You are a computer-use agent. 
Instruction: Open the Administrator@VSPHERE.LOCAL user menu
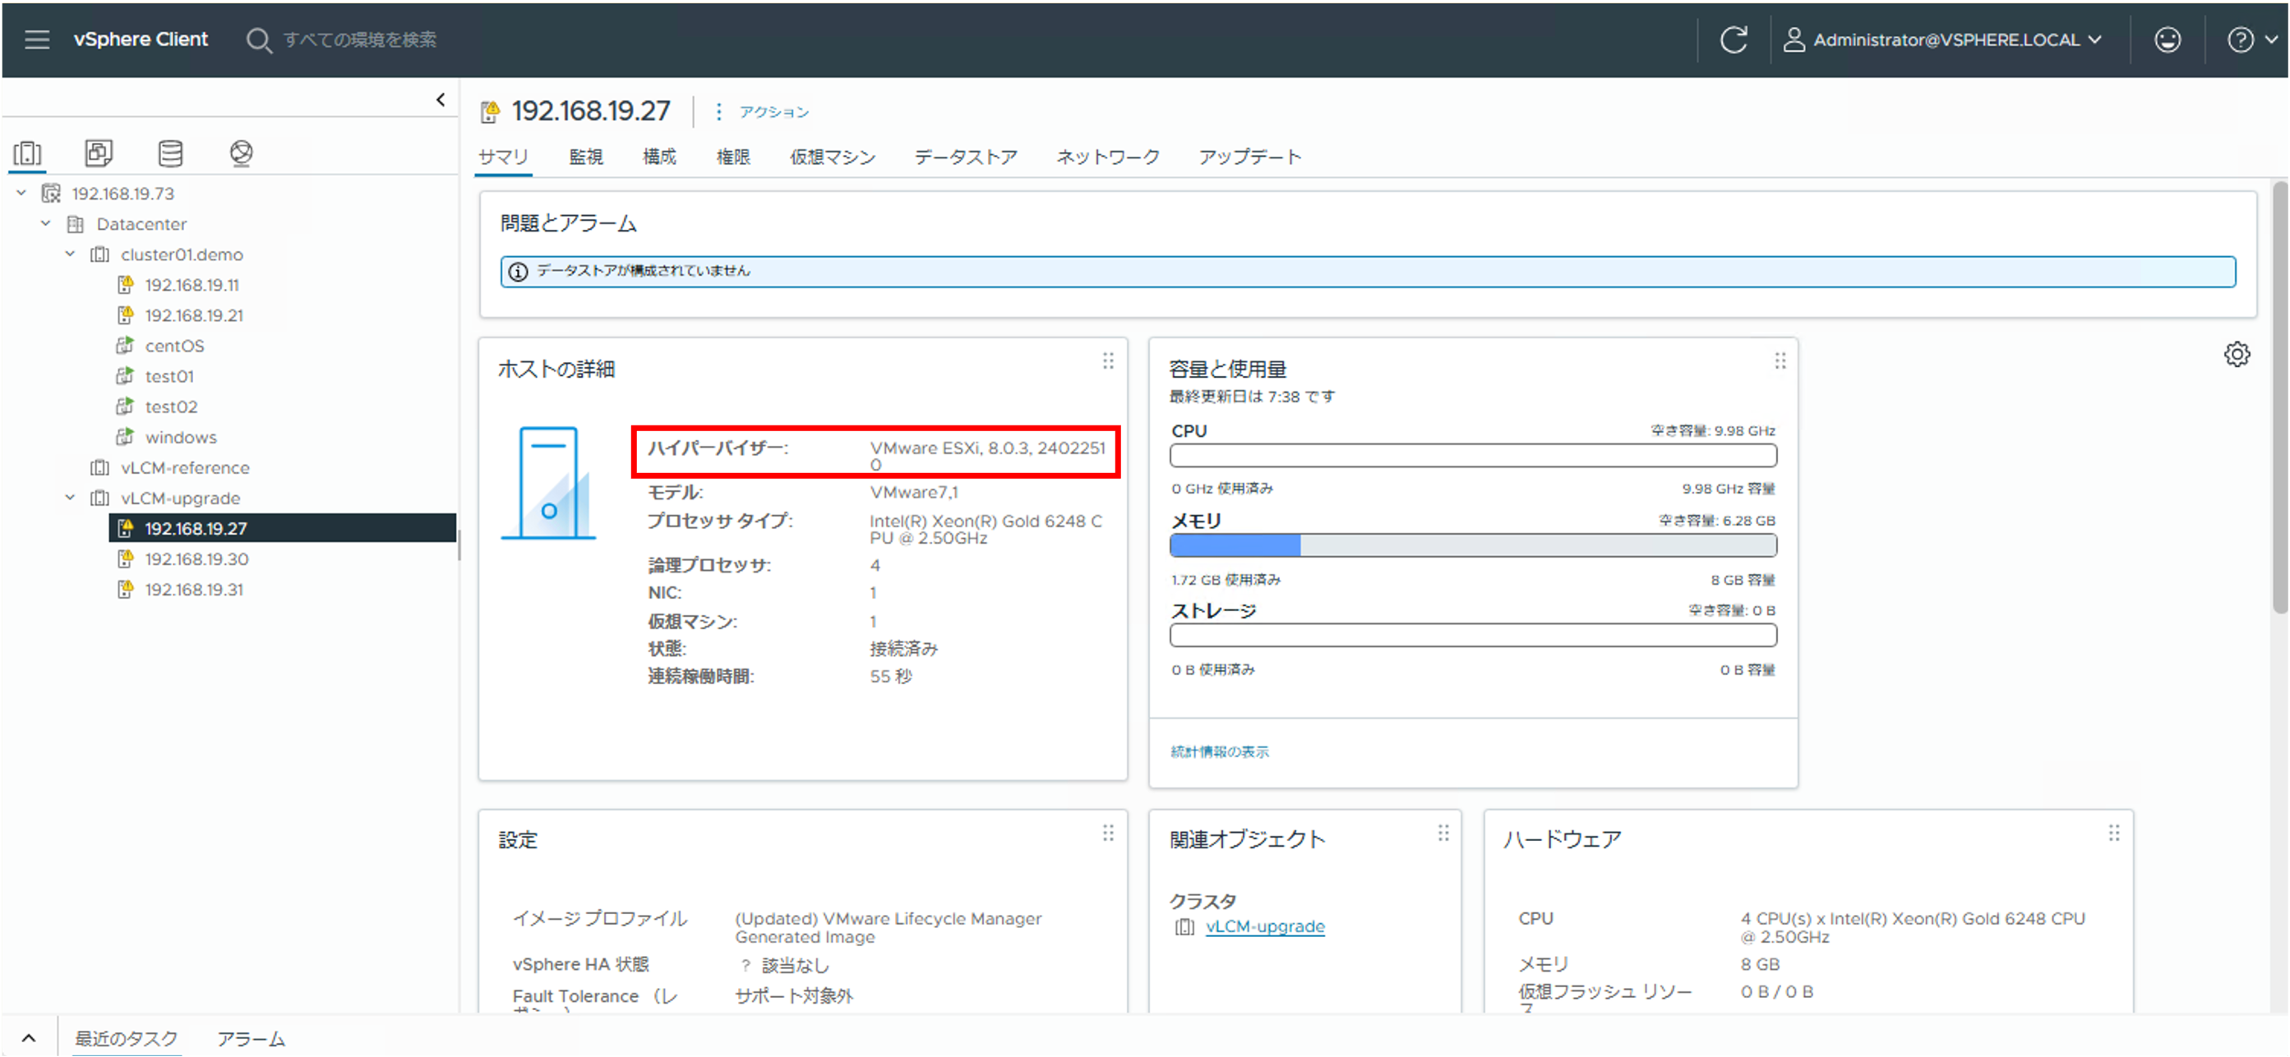click(x=1945, y=39)
